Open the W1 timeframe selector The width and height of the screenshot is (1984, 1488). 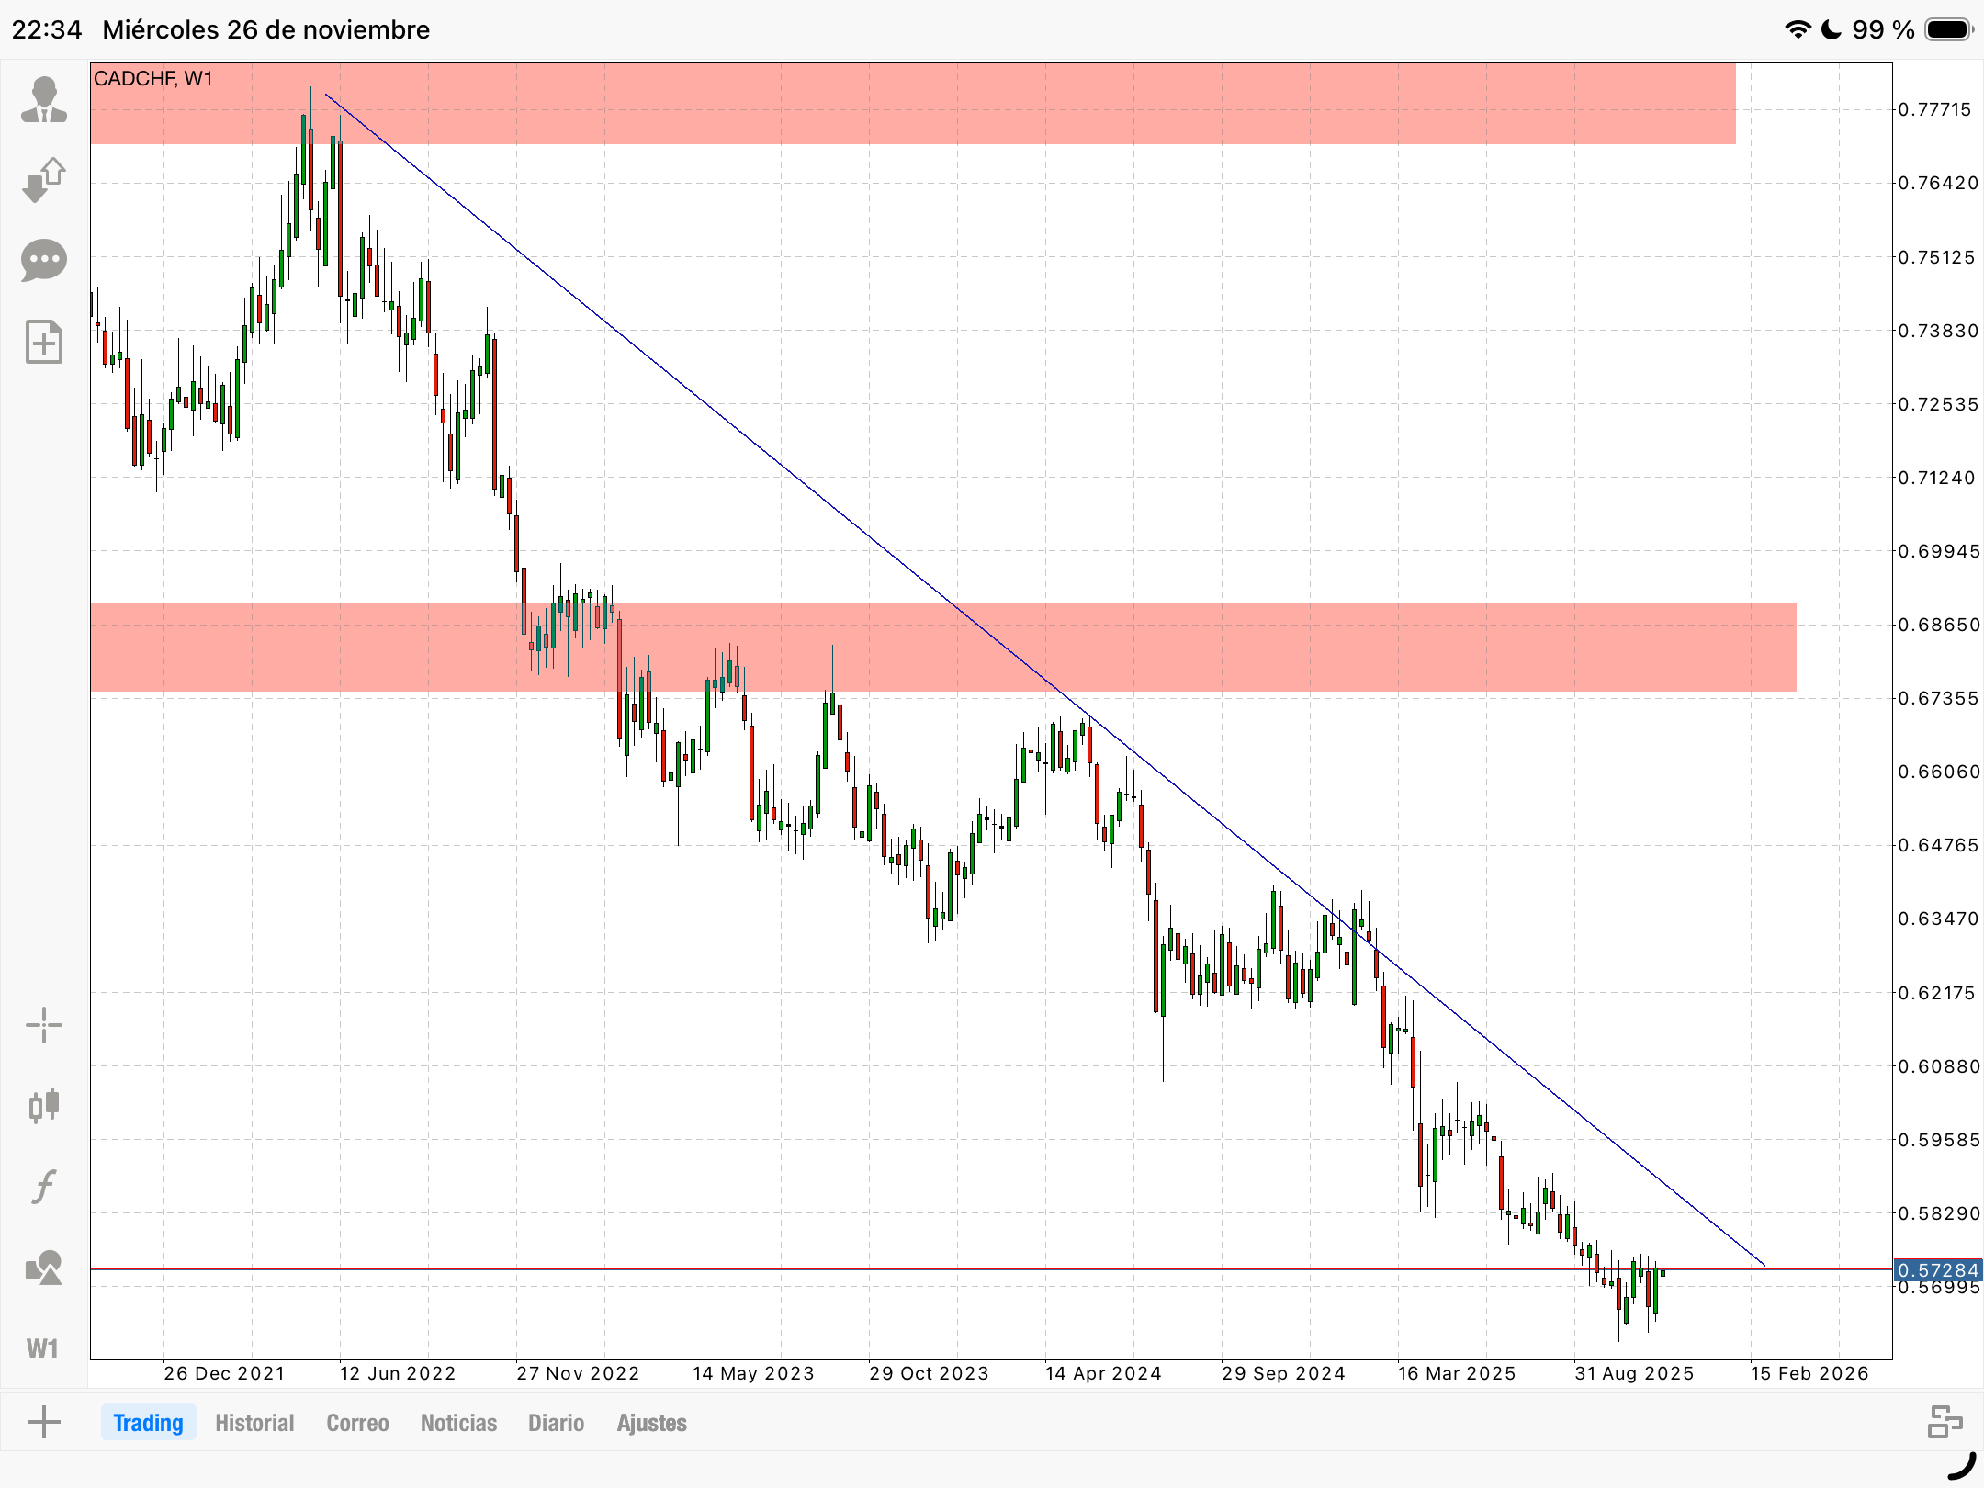(x=43, y=1348)
